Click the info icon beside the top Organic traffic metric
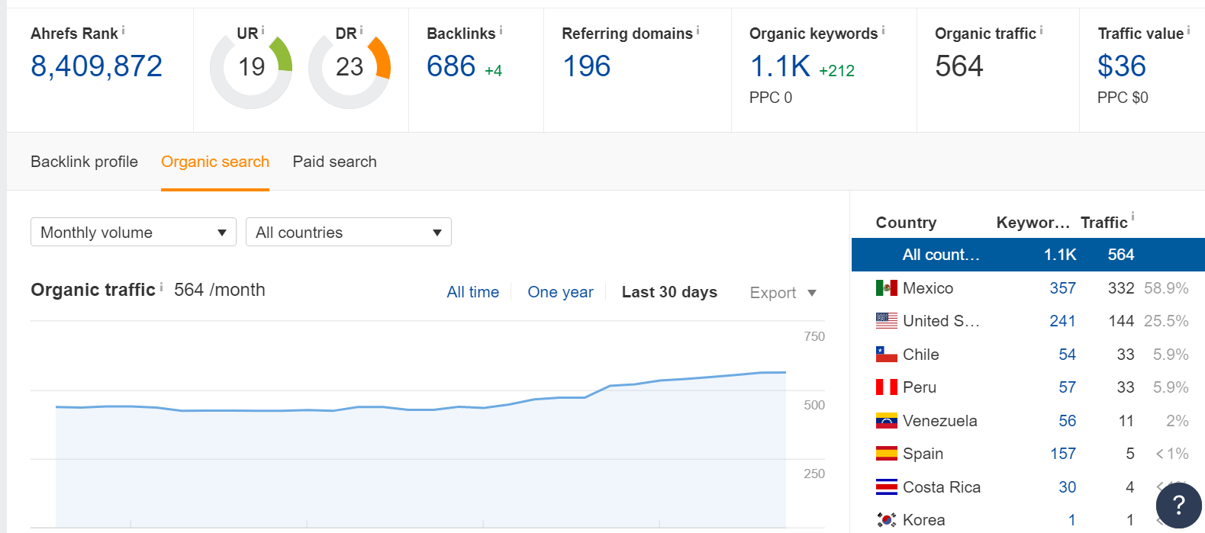1205x533 pixels. pos(1041,31)
